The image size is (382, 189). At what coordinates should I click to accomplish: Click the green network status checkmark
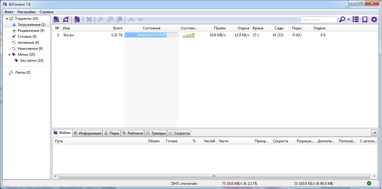pyautogui.click(x=369, y=183)
